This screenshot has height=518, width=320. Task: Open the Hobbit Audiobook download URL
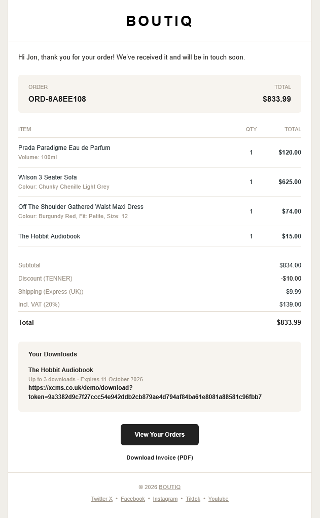tap(145, 392)
